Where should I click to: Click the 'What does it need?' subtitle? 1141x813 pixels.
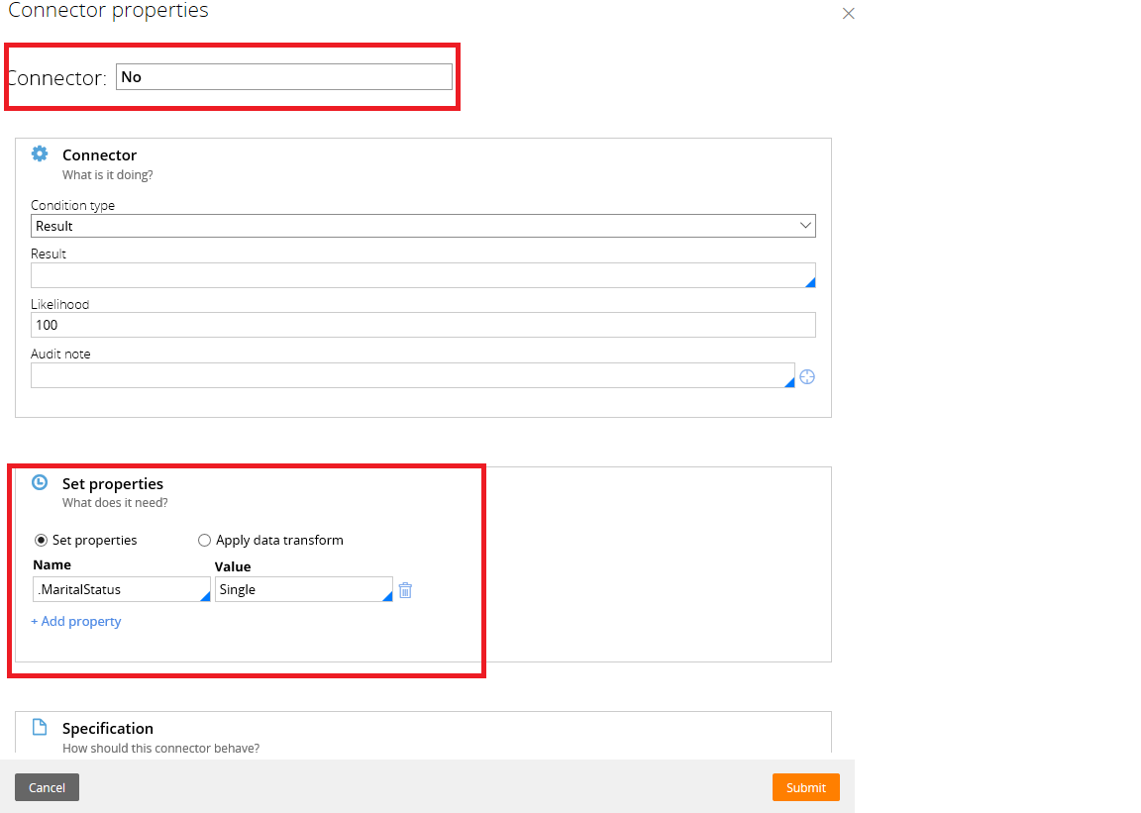tap(115, 503)
